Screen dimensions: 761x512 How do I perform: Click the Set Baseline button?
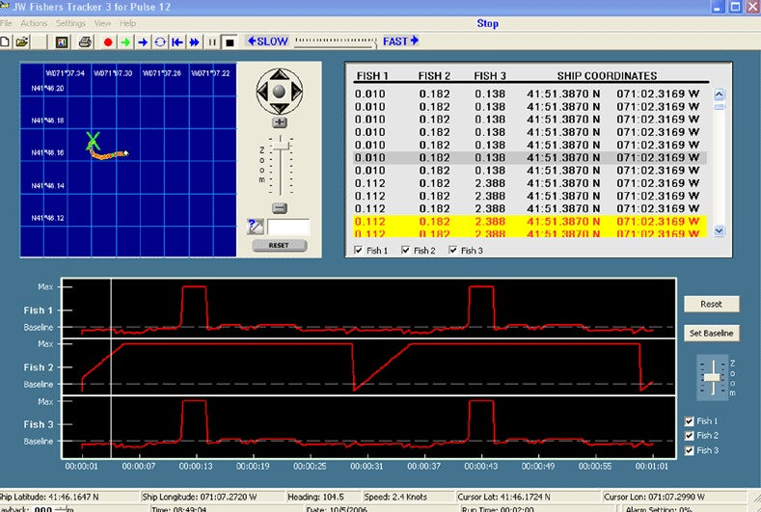(711, 334)
